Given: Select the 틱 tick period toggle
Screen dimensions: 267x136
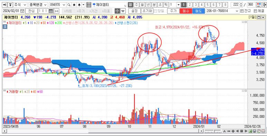Looking at the screenshot, I should click(166, 4).
